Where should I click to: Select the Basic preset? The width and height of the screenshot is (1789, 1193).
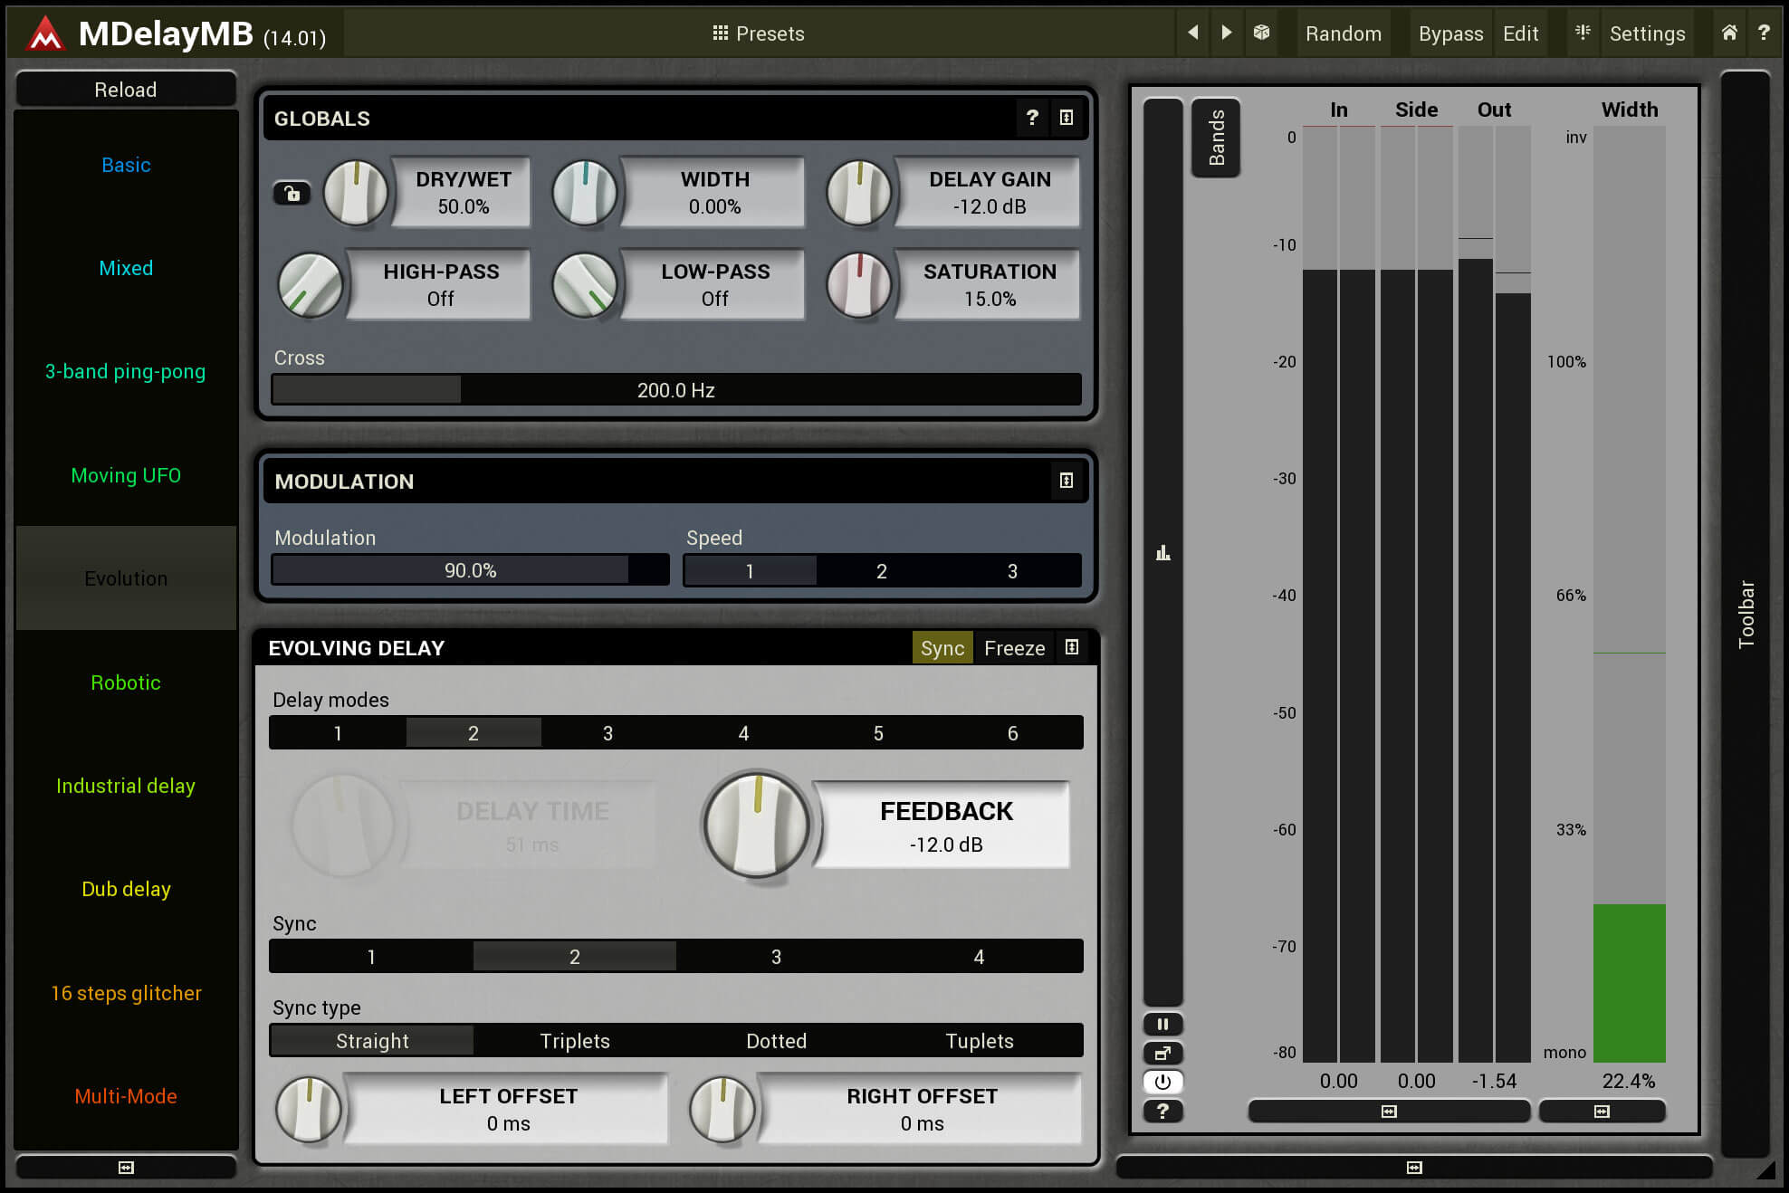[126, 165]
